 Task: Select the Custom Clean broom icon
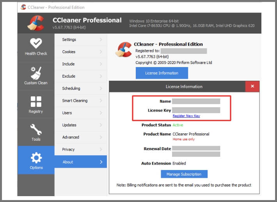36,72
